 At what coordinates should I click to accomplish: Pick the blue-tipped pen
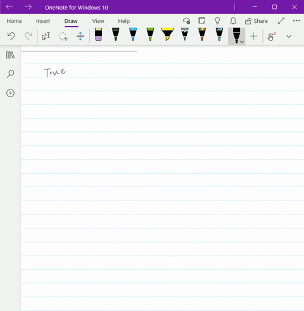pos(133,34)
